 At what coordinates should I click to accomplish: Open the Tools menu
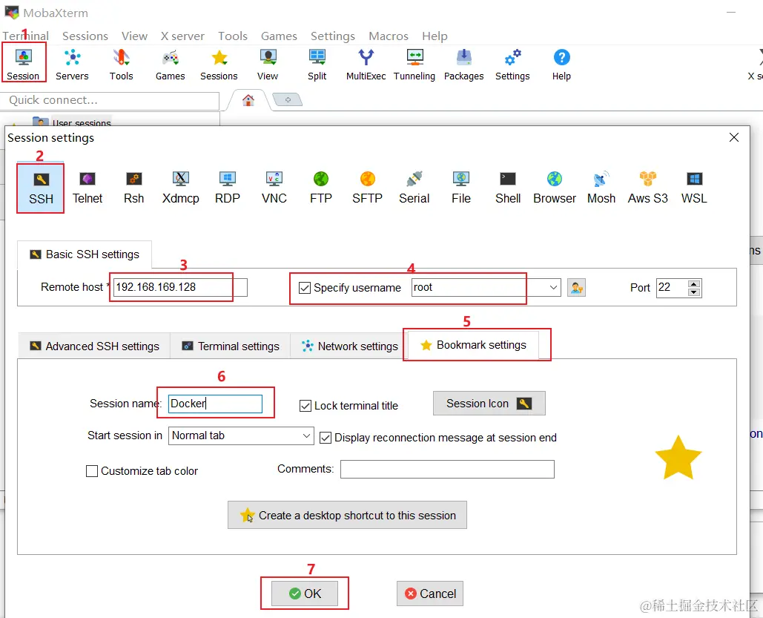click(233, 36)
